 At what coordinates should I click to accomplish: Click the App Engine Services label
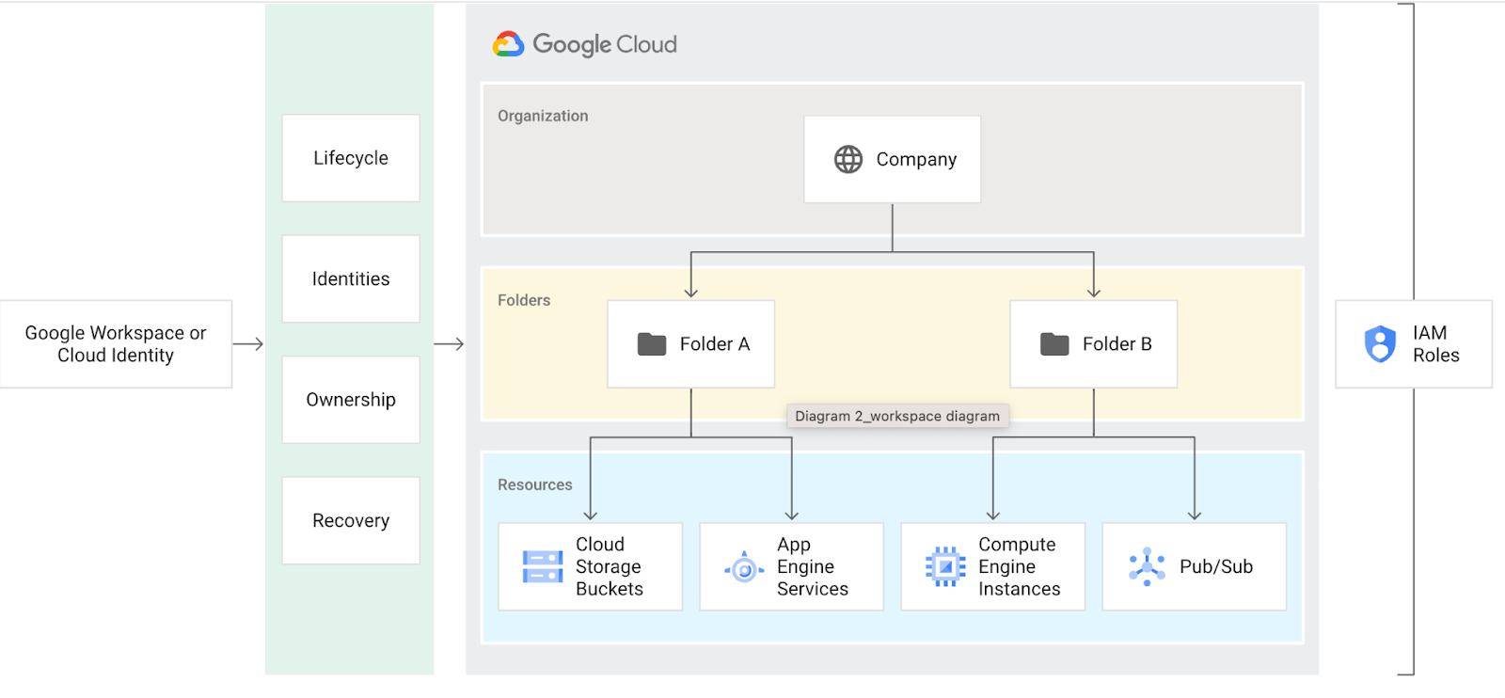tap(813, 567)
